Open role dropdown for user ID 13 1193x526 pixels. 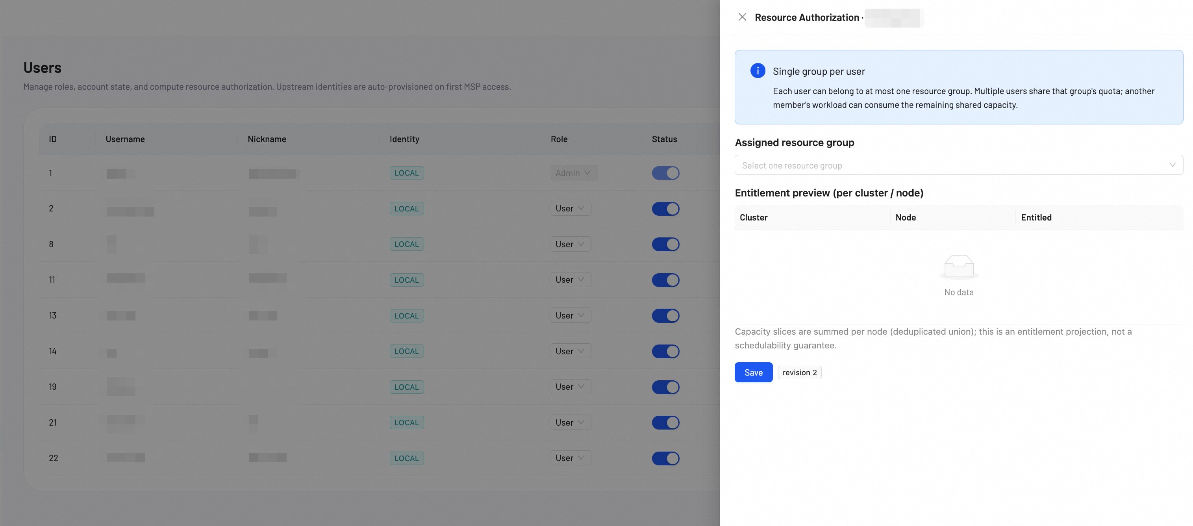point(571,315)
